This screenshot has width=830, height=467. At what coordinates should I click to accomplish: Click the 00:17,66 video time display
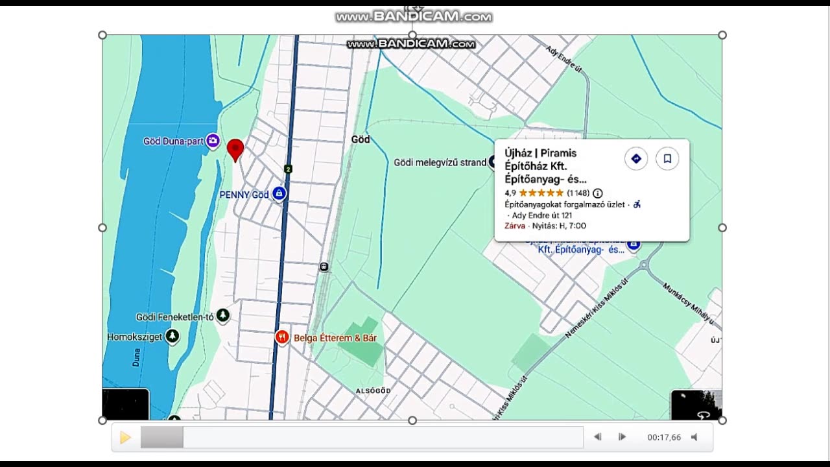click(x=664, y=438)
